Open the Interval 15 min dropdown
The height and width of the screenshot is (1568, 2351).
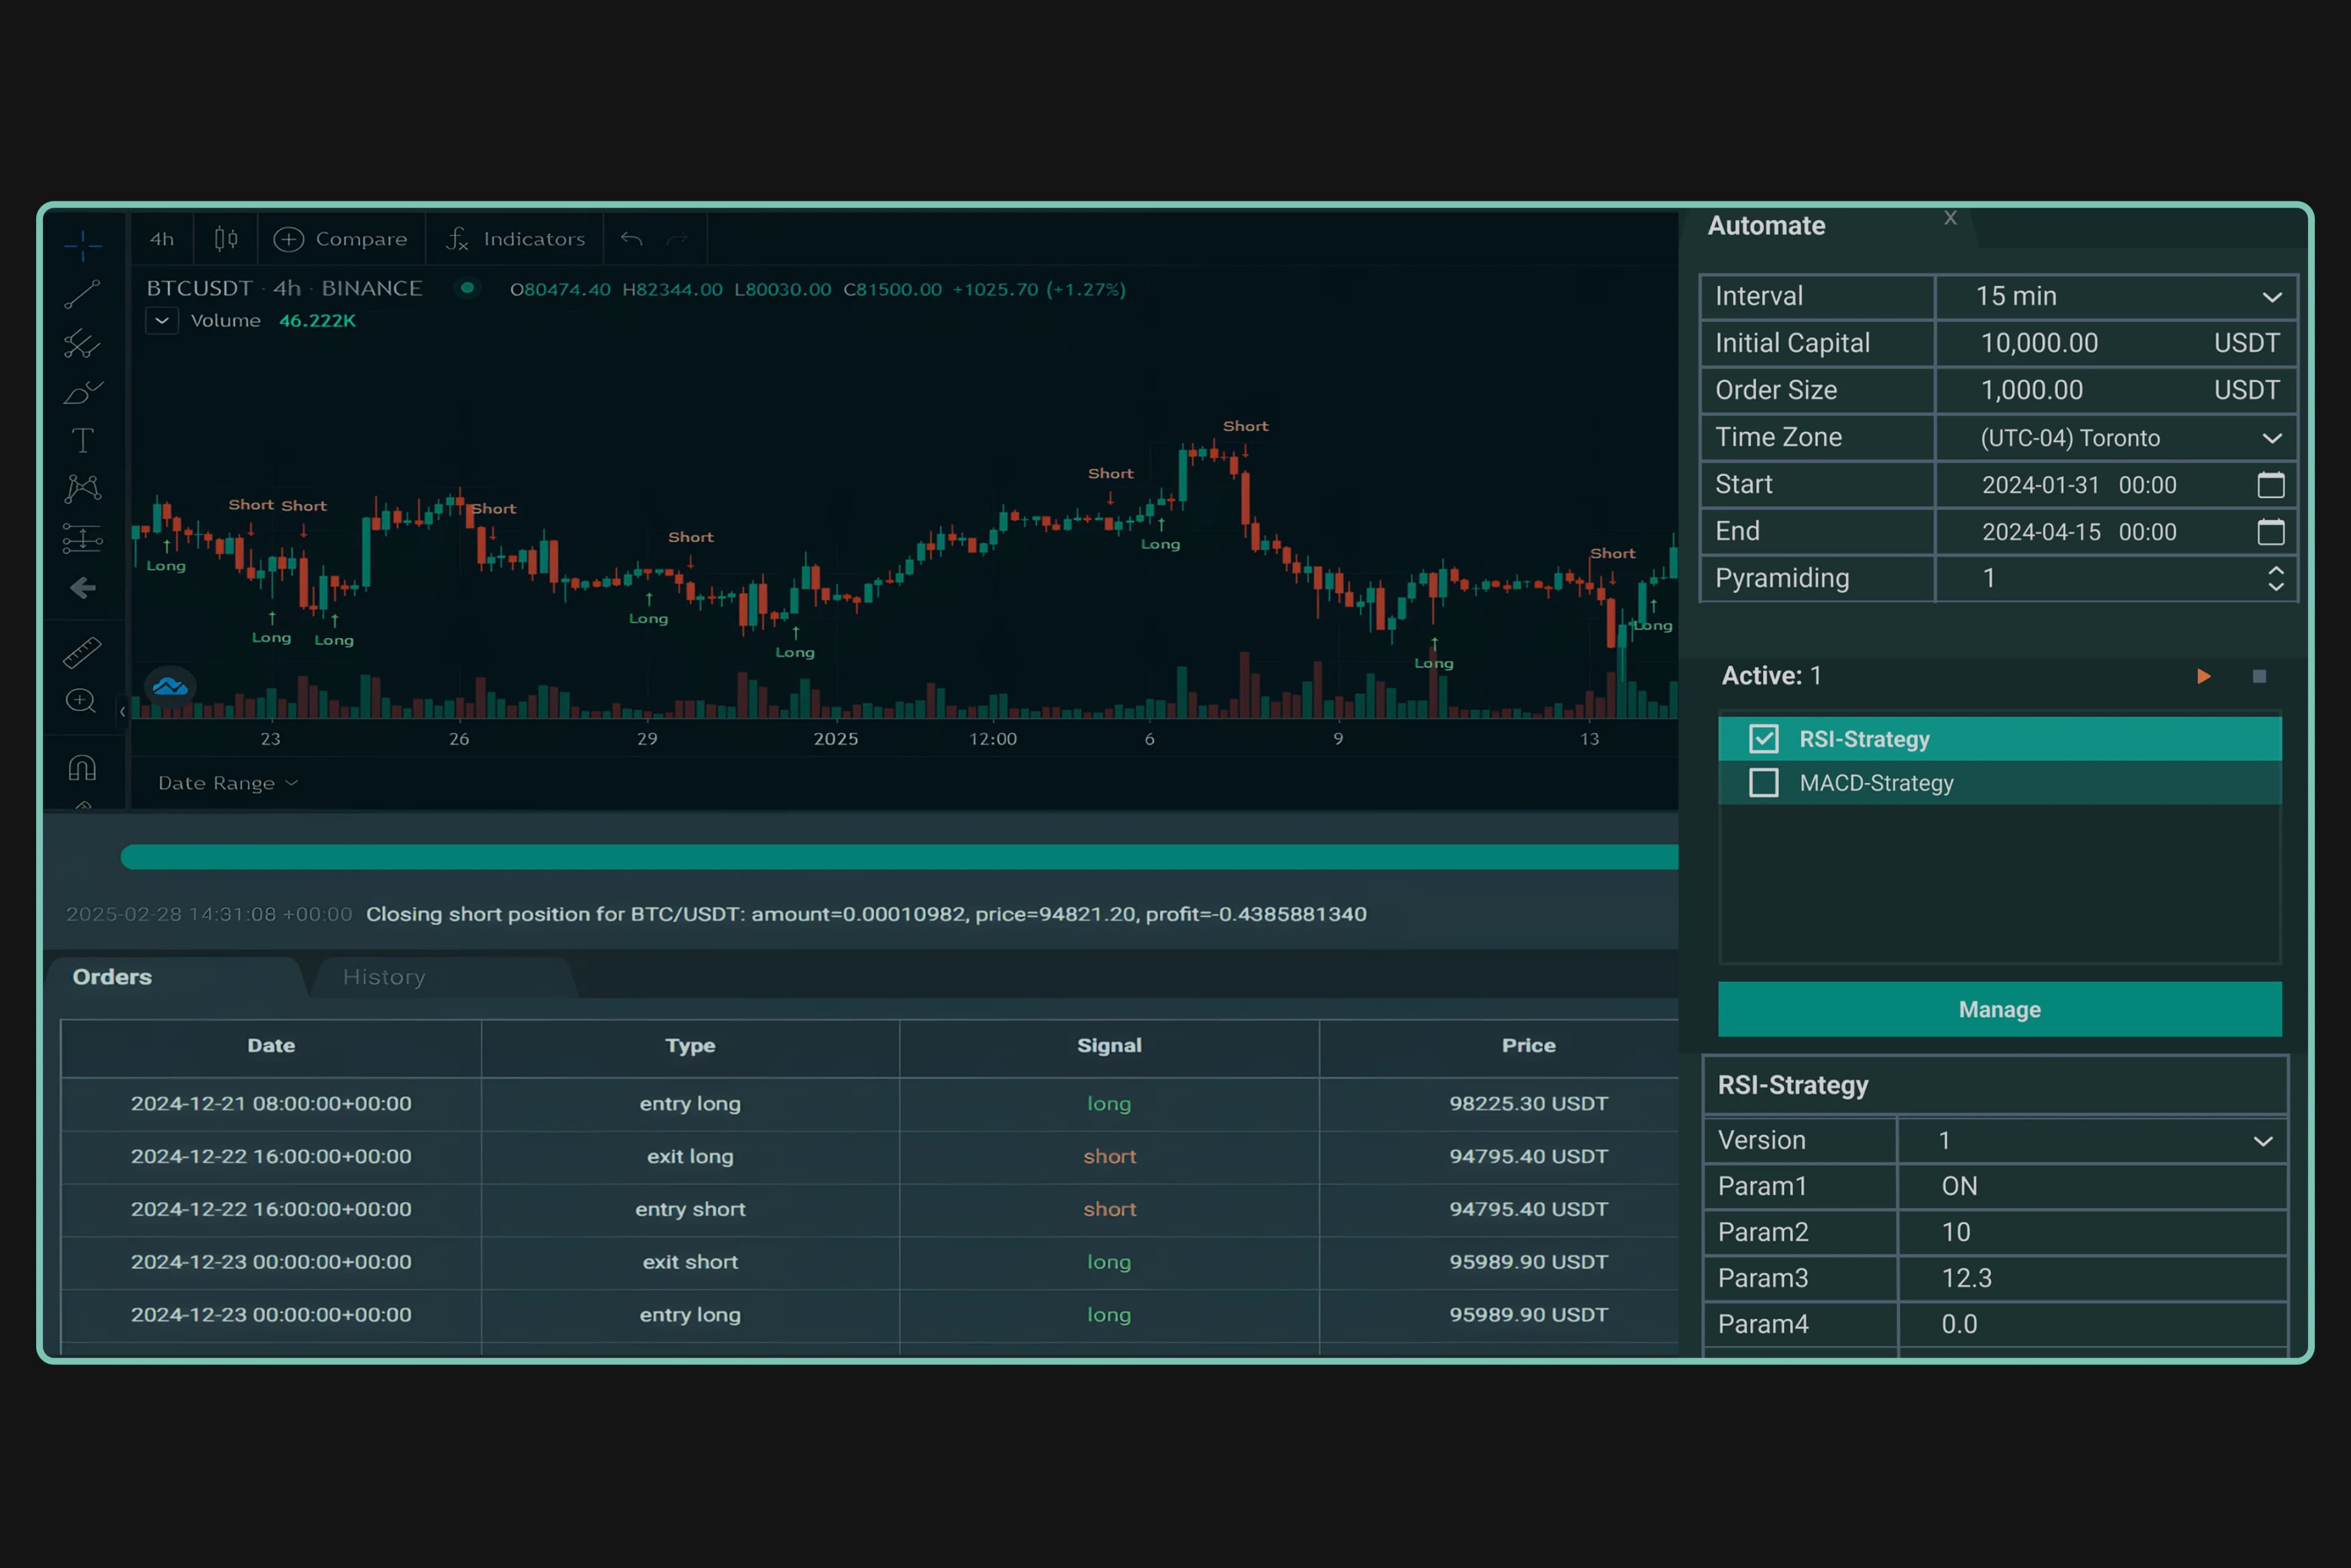coord(2271,297)
